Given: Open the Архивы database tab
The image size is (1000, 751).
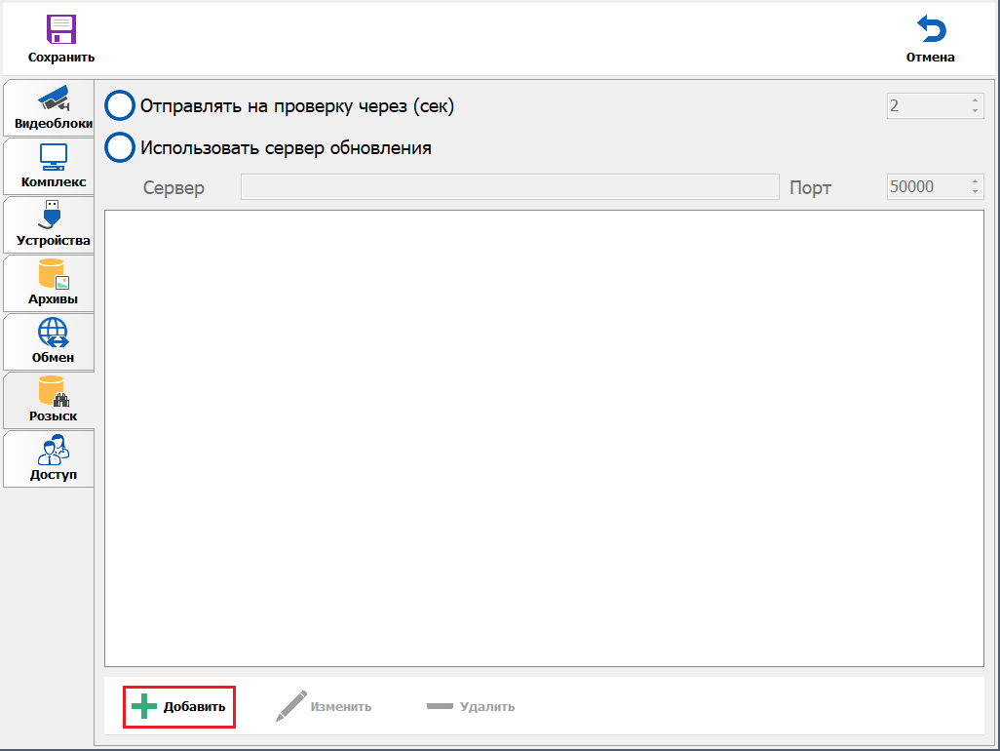Looking at the screenshot, I should [x=53, y=283].
